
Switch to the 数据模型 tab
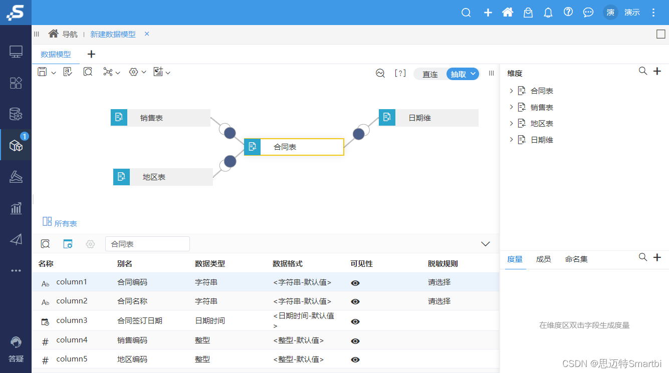click(56, 54)
